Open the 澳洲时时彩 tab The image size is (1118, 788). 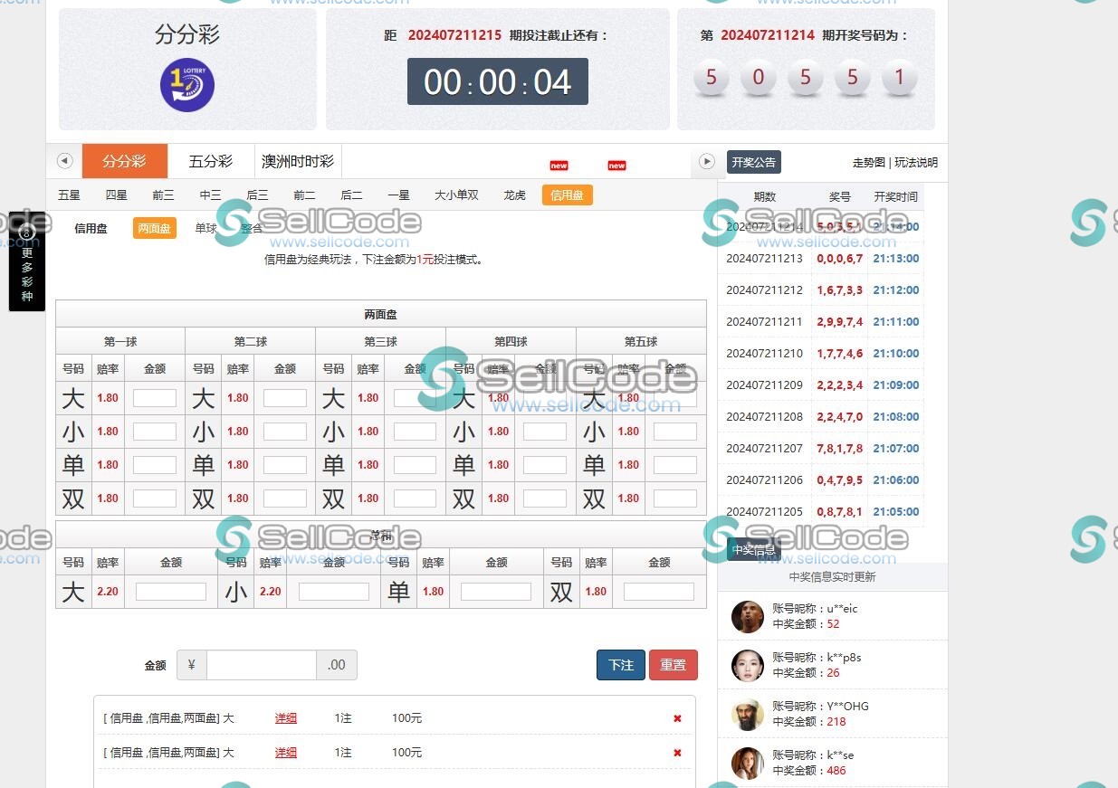[298, 161]
